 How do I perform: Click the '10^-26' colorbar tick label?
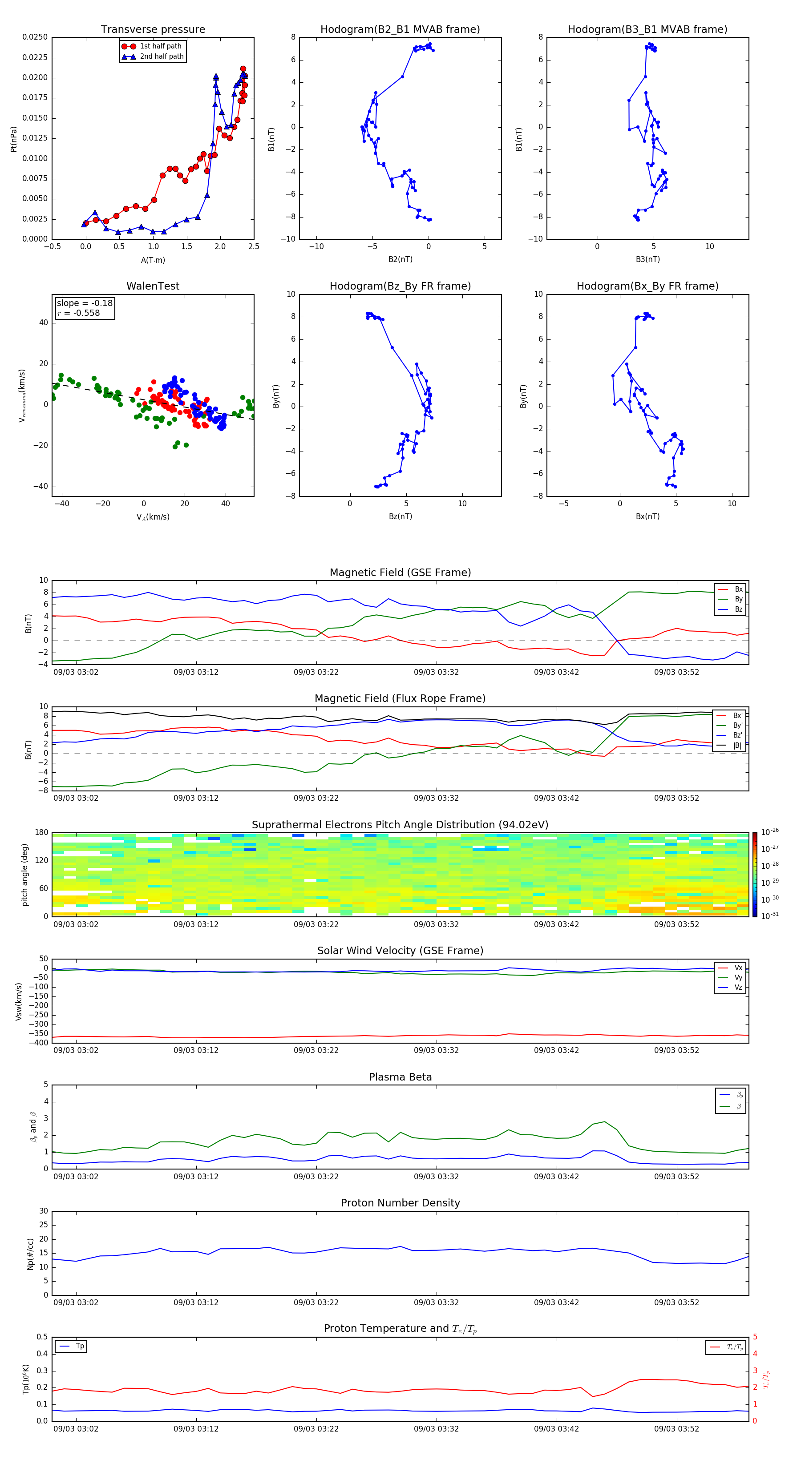pyautogui.click(x=770, y=832)
